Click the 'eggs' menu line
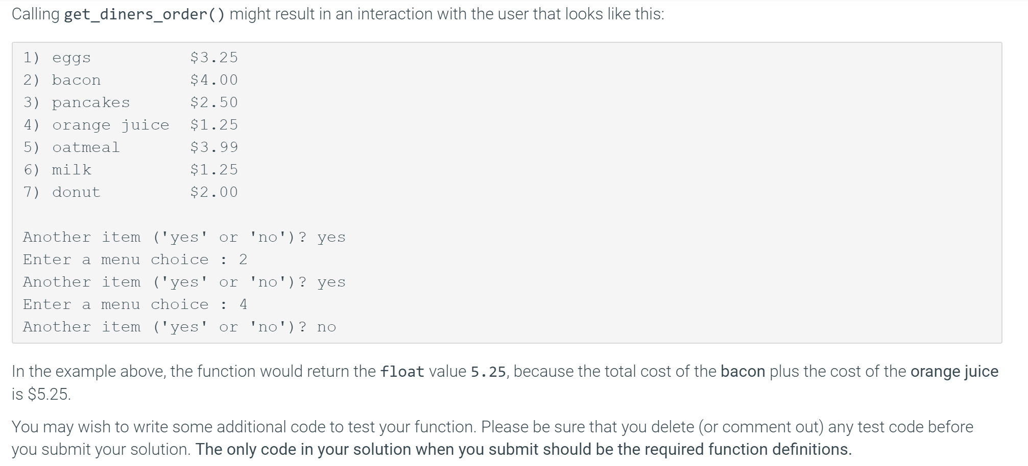Screen dimensions: 1028x466 [x=131, y=58]
